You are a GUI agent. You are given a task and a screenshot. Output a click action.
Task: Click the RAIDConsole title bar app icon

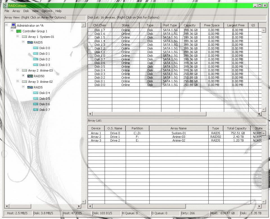tap(5, 5)
